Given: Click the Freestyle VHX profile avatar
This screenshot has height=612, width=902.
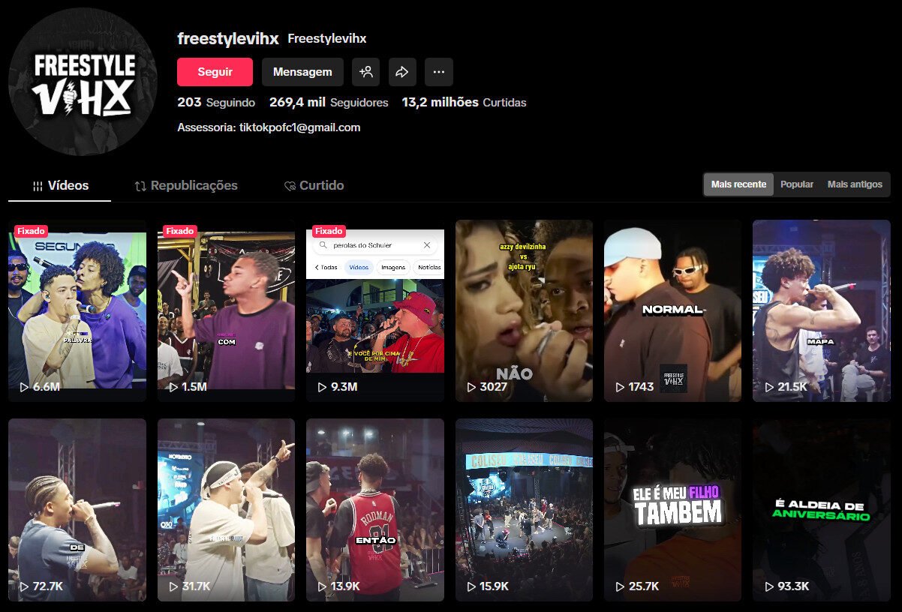Looking at the screenshot, I should [83, 82].
